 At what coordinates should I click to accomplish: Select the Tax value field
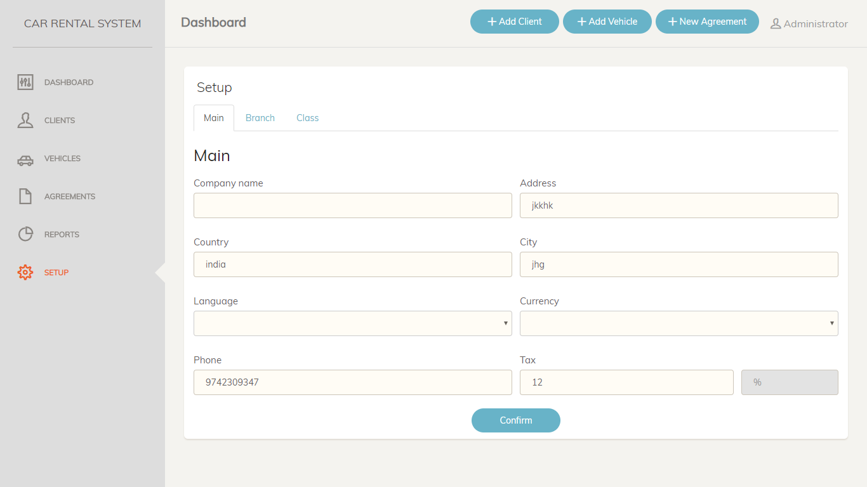pos(626,382)
